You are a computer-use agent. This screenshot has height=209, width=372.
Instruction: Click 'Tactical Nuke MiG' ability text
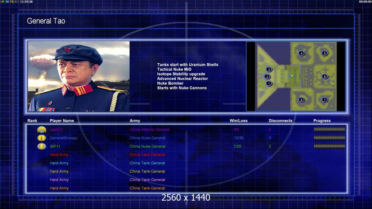pos(174,69)
